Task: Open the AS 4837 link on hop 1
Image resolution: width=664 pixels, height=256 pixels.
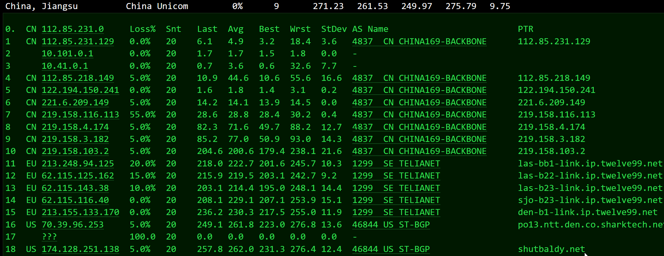Action: coord(419,41)
